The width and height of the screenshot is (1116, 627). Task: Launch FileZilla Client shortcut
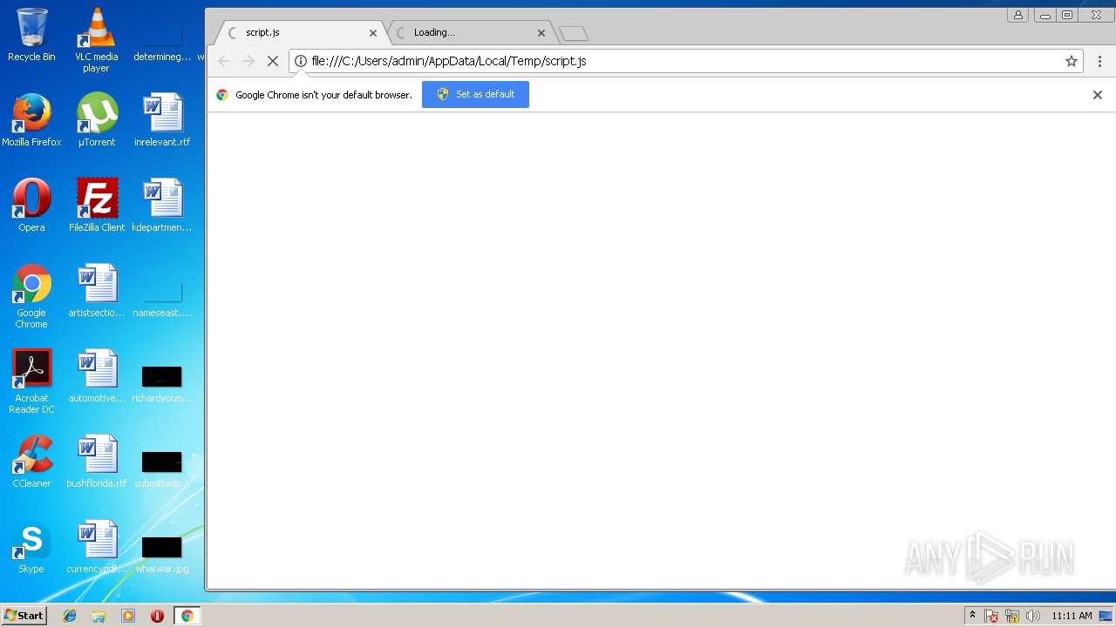click(x=97, y=206)
